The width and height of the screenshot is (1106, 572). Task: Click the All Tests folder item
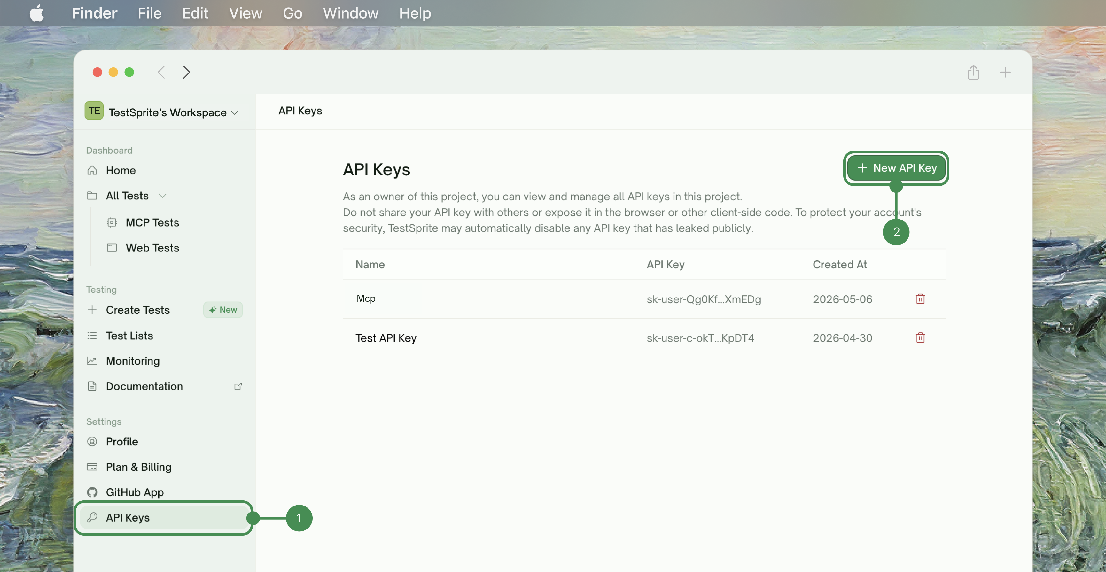coord(127,196)
